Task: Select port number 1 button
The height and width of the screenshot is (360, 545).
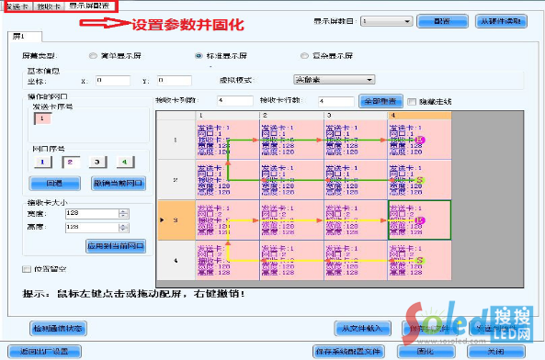Action: 43,163
